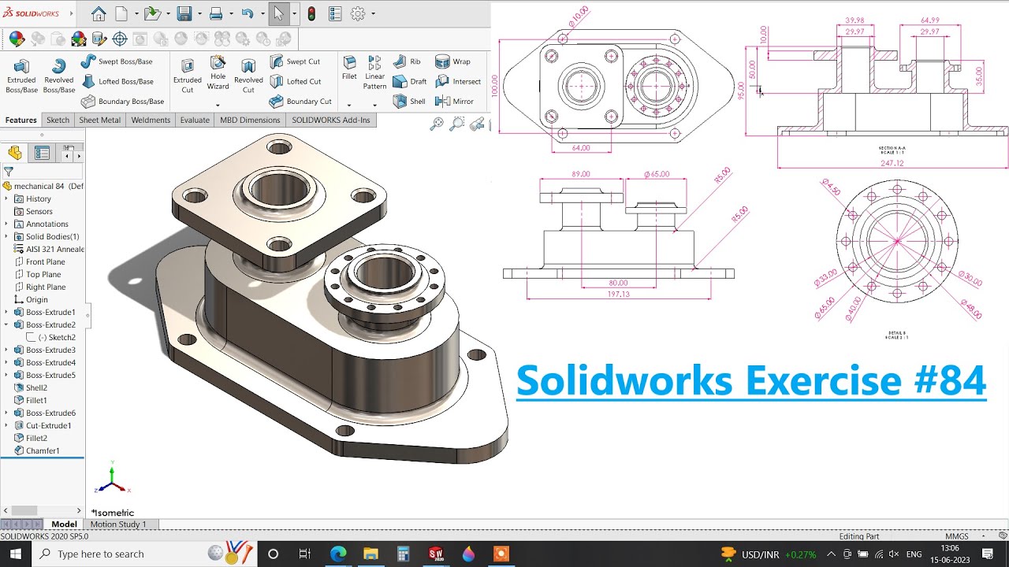
Task: Save the document with floppy icon
Action: coord(184,13)
